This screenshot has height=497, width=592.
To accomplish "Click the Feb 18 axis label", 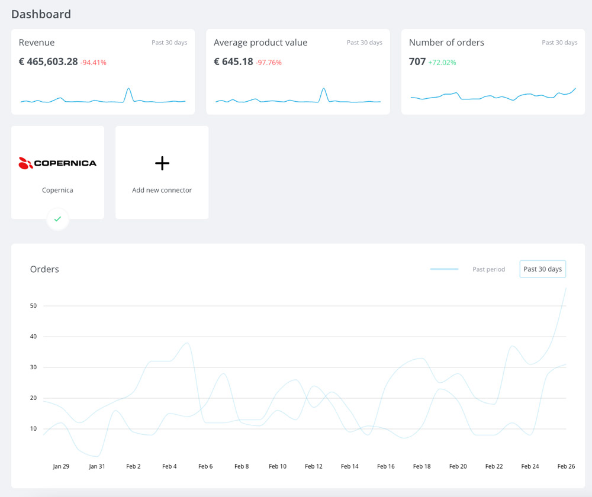I will [x=422, y=466].
